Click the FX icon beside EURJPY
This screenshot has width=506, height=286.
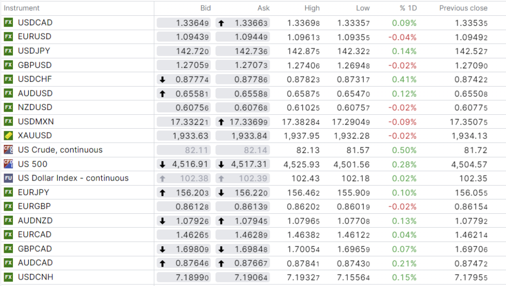pyautogui.click(x=8, y=192)
